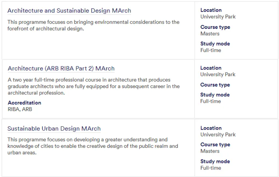Click Study mode label in first course card
This screenshot has width=279, height=177.
tap(215, 44)
